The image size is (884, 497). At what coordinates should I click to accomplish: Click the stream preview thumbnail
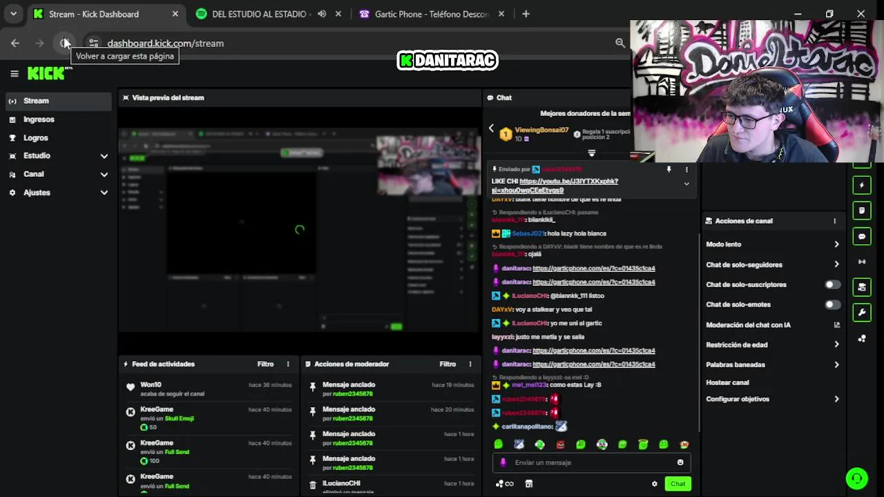pyautogui.click(x=300, y=230)
